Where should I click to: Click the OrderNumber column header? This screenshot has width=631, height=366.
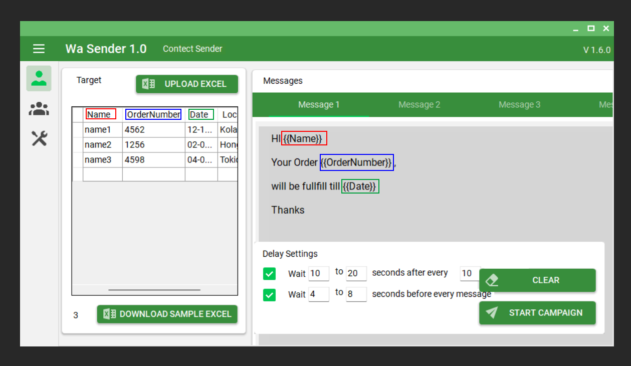[x=153, y=115]
